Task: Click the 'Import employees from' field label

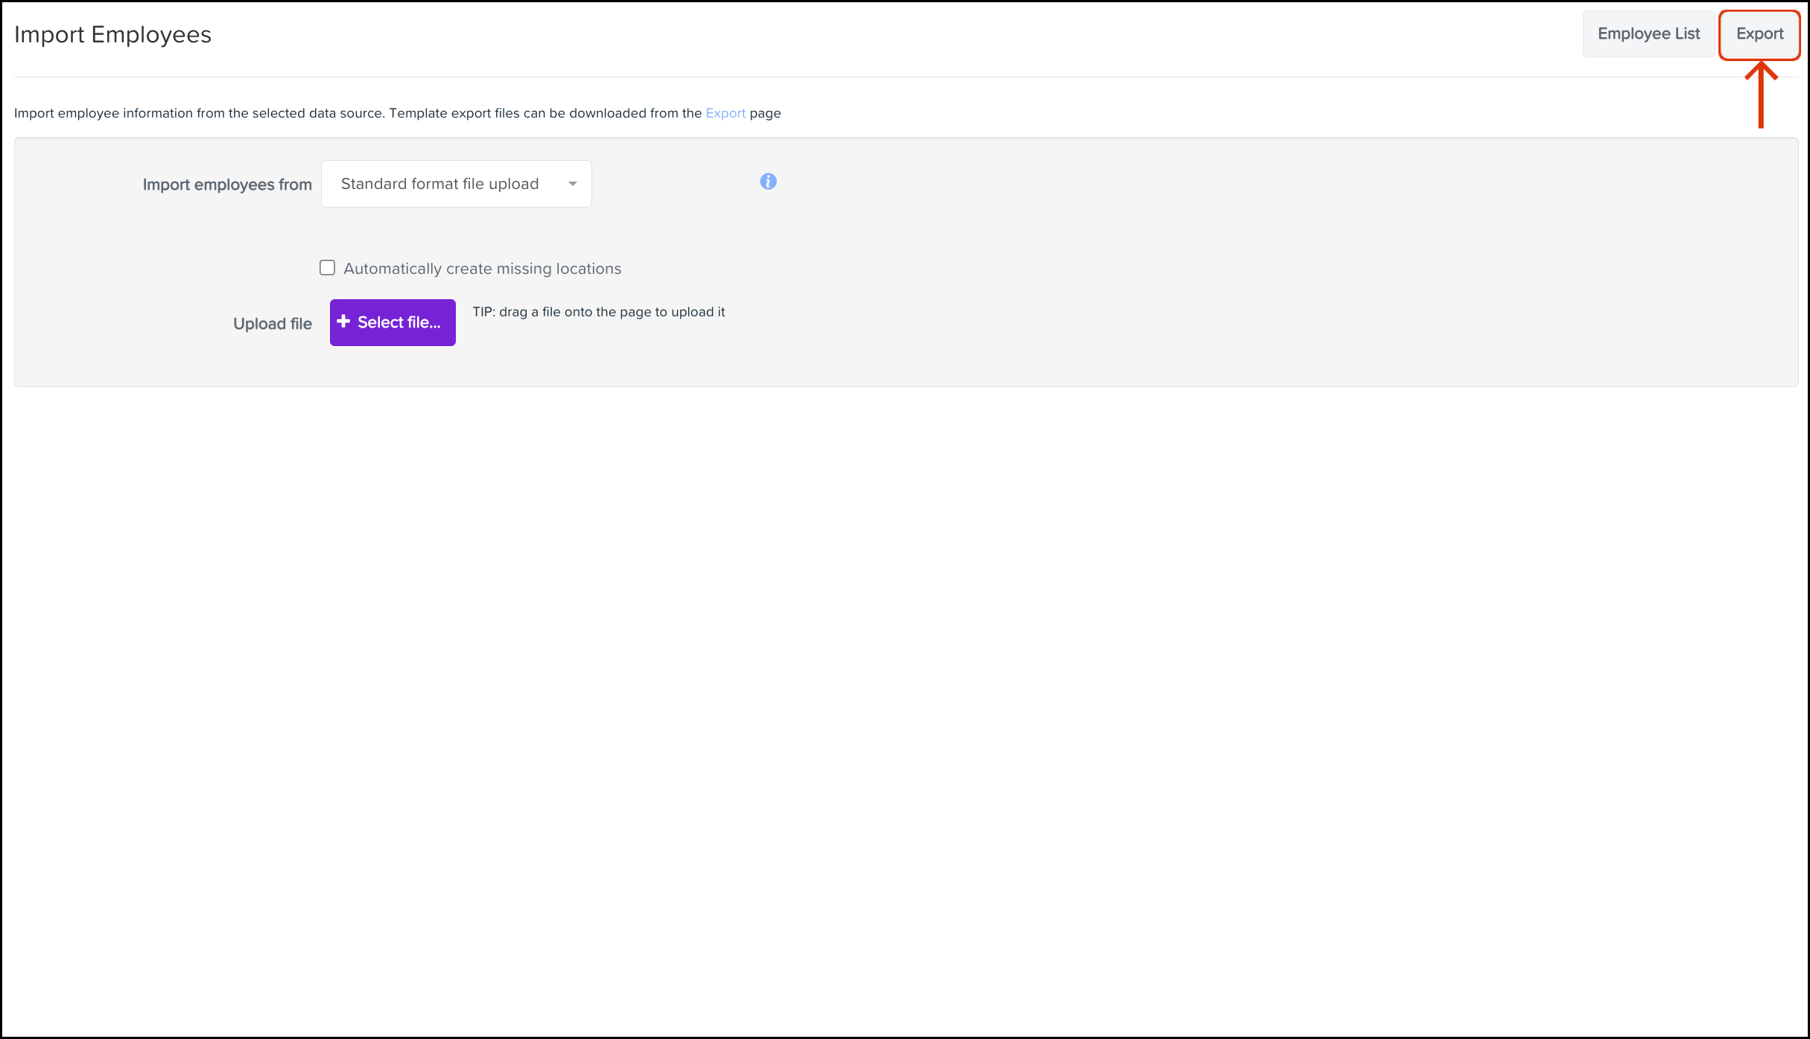Action: (x=227, y=185)
